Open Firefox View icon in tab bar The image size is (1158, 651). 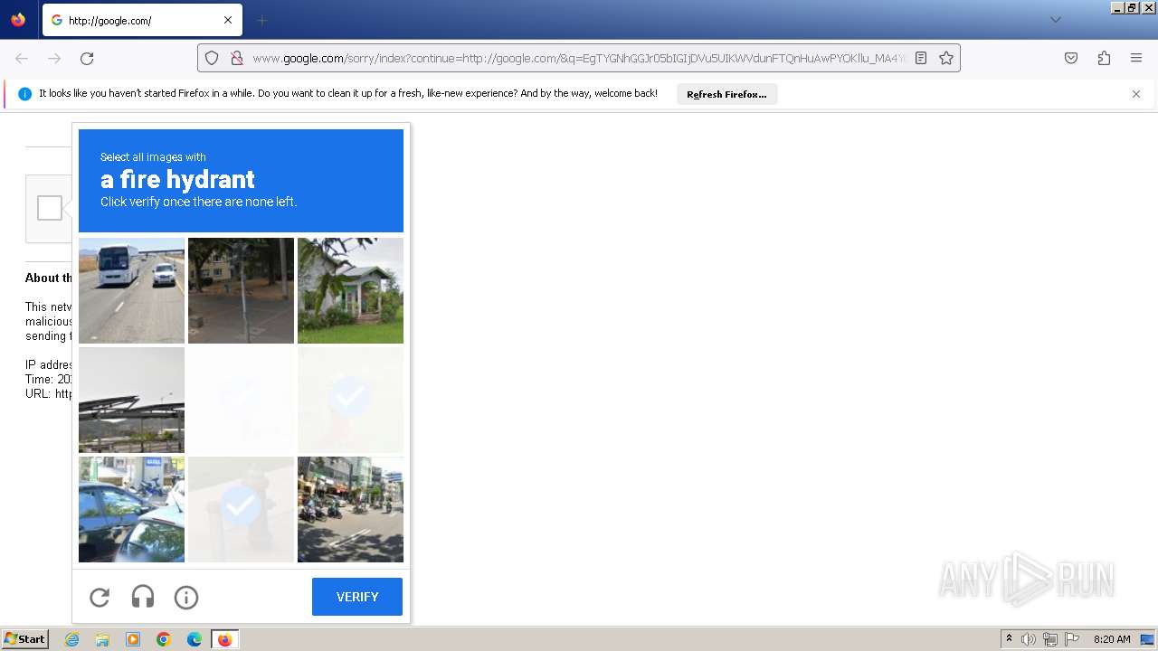coord(18,20)
